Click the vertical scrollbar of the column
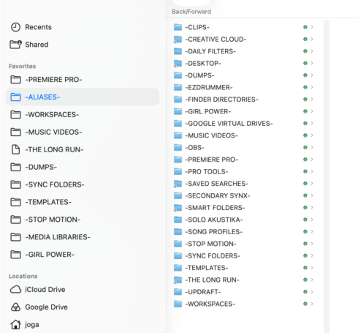 click(x=327, y=176)
